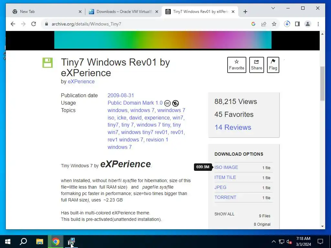Open the 'tiny7' topic link
331x248 pixels.
113,125
